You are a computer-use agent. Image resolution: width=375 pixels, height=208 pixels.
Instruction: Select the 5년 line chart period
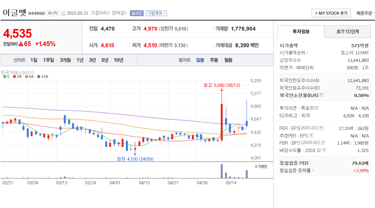click(105, 60)
